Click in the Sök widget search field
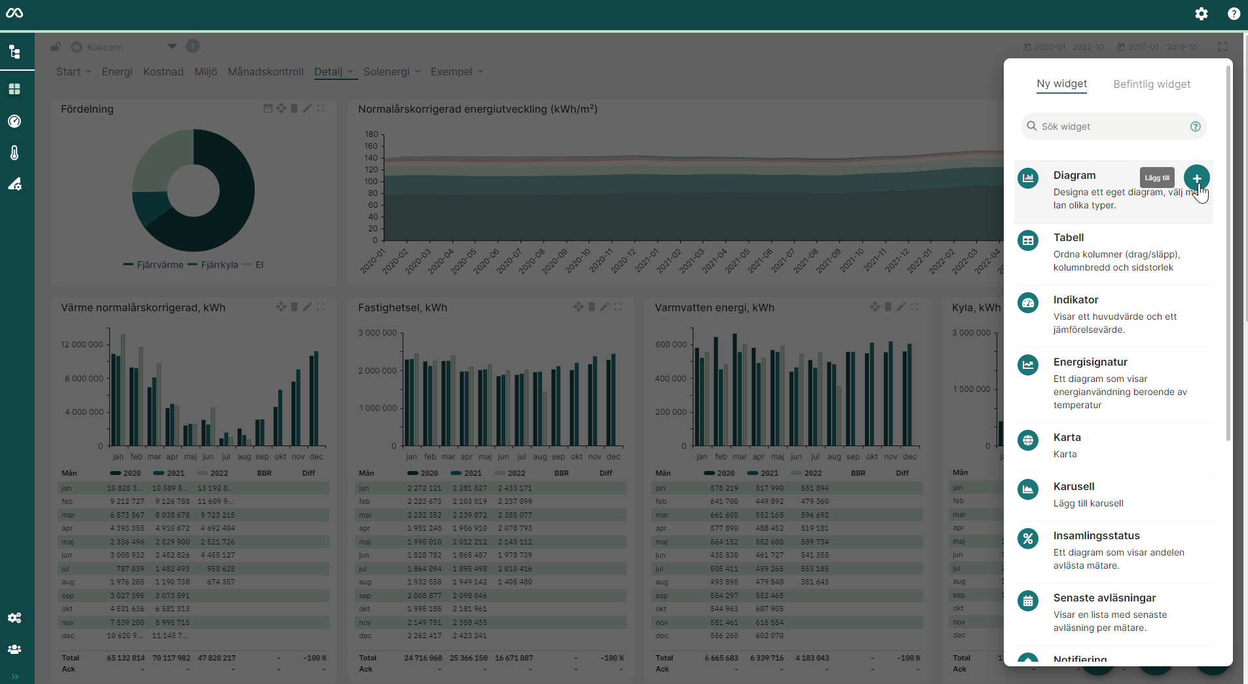 [1114, 126]
